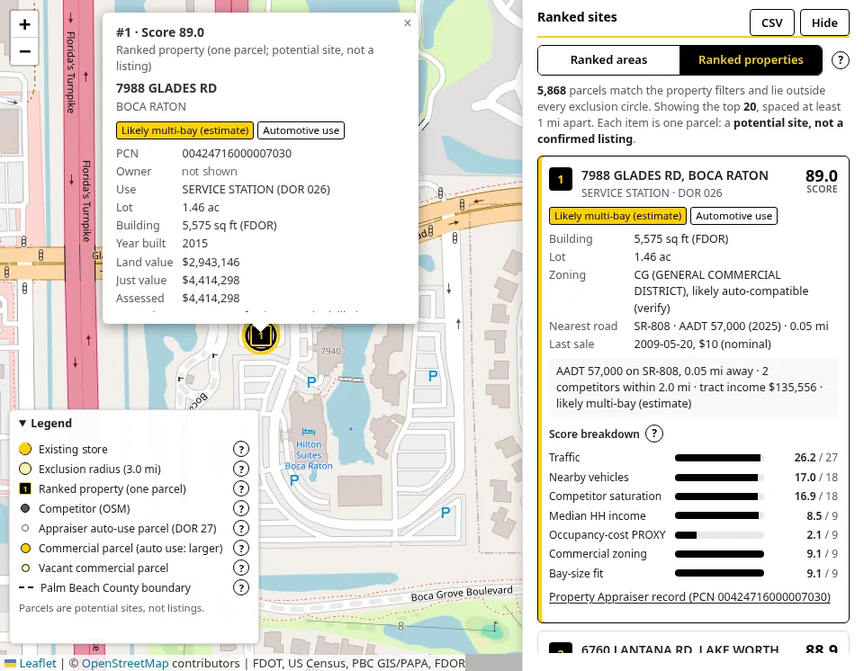
Task: Export ranked sites as CSV
Action: (x=771, y=23)
